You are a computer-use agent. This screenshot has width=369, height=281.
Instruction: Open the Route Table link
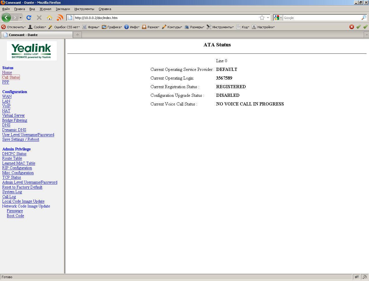12,159
